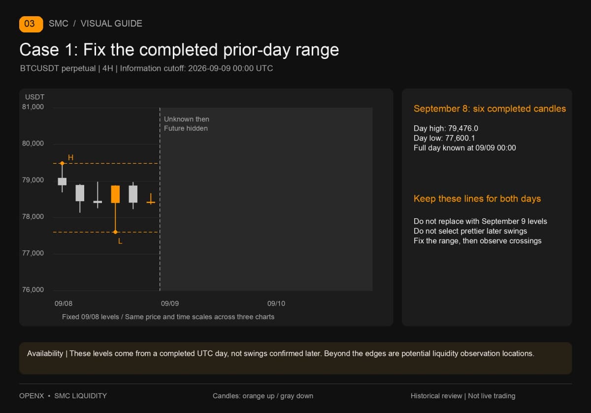Click the orange candle body above the L marker
Screen dimensions: 591x413
(x=115, y=194)
